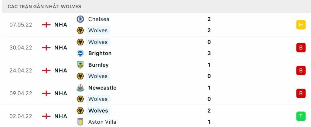Select the Newcastle team name
This screenshot has width=311, height=127.
click(102, 88)
